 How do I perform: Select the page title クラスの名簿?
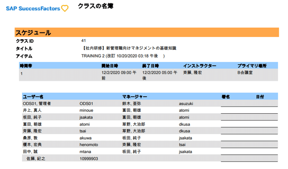pos(95,6)
